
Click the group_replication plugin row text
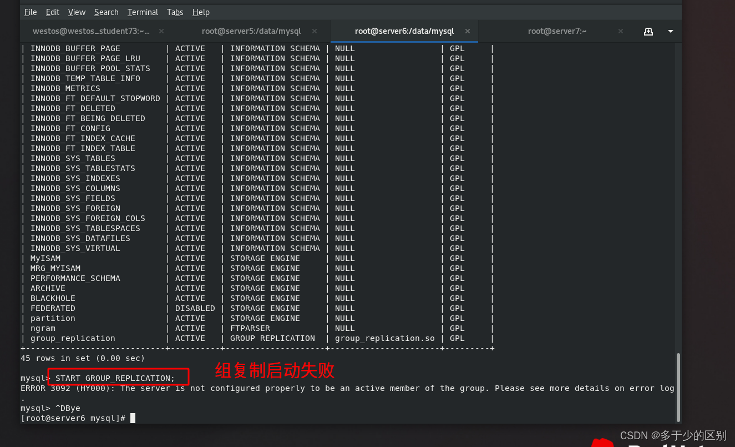point(73,338)
